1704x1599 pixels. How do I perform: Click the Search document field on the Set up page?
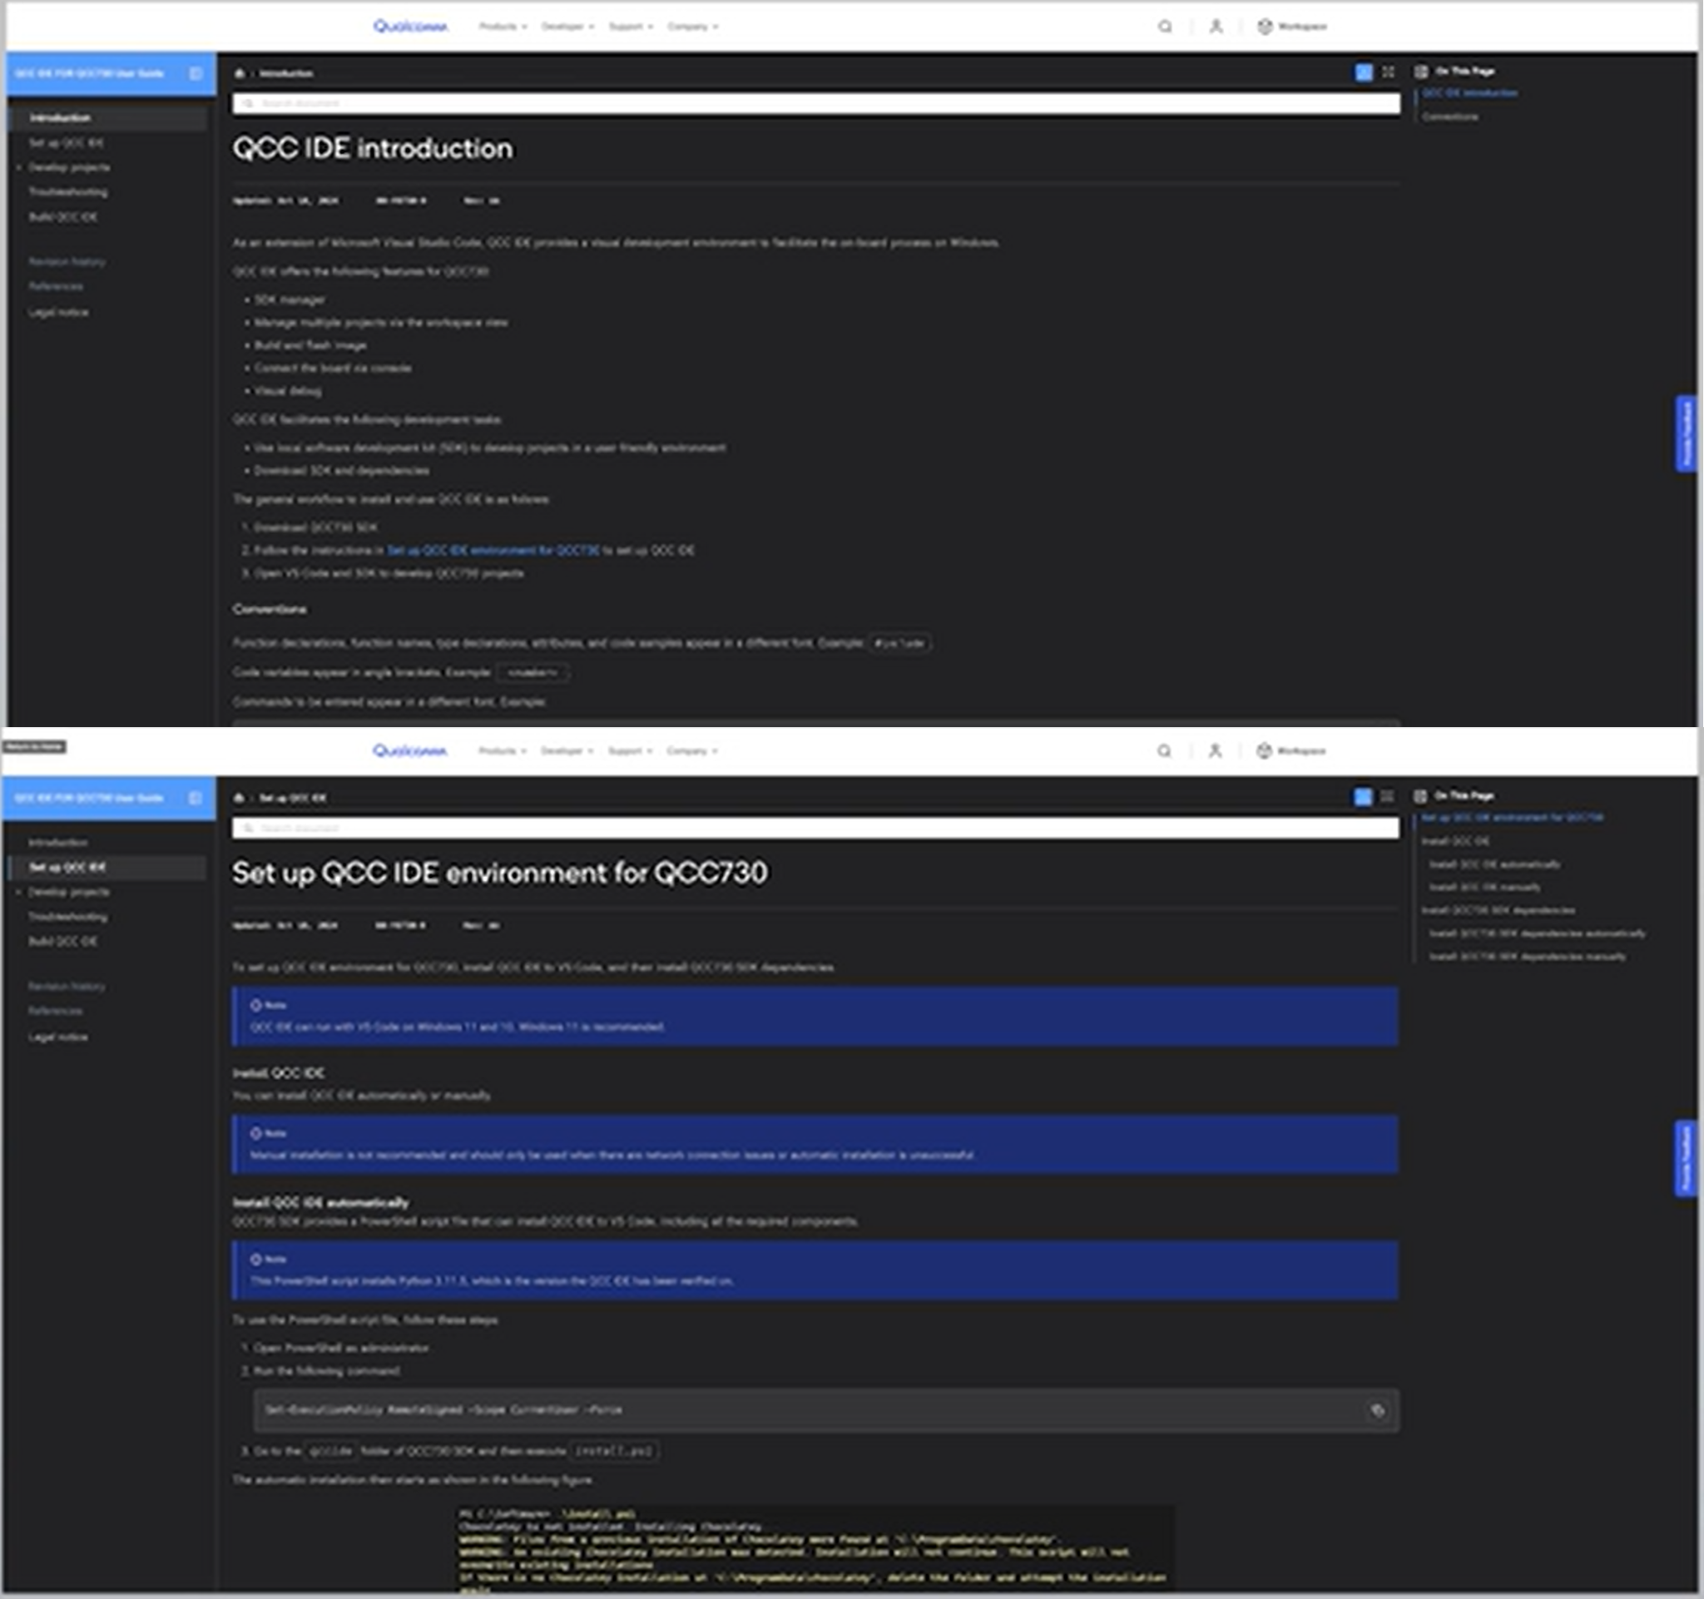[815, 828]
